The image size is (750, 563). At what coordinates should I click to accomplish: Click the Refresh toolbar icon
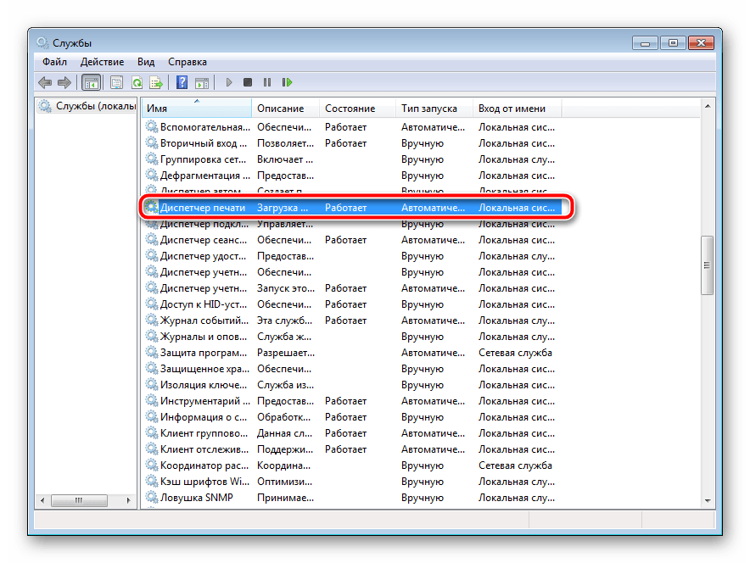[x=137, y=82]
